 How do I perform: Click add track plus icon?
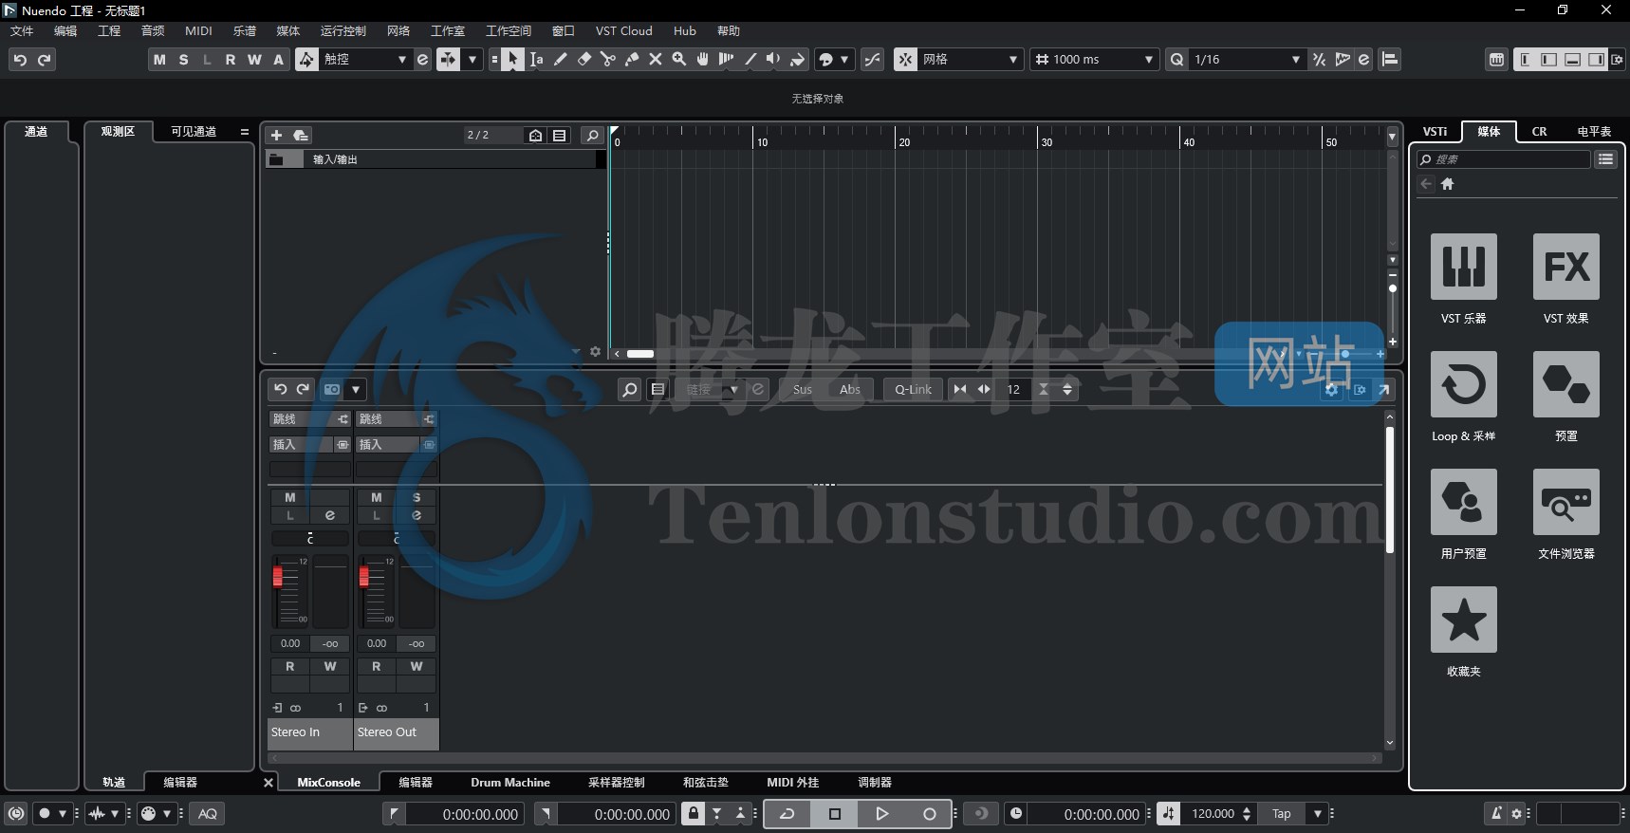point(276,136)
